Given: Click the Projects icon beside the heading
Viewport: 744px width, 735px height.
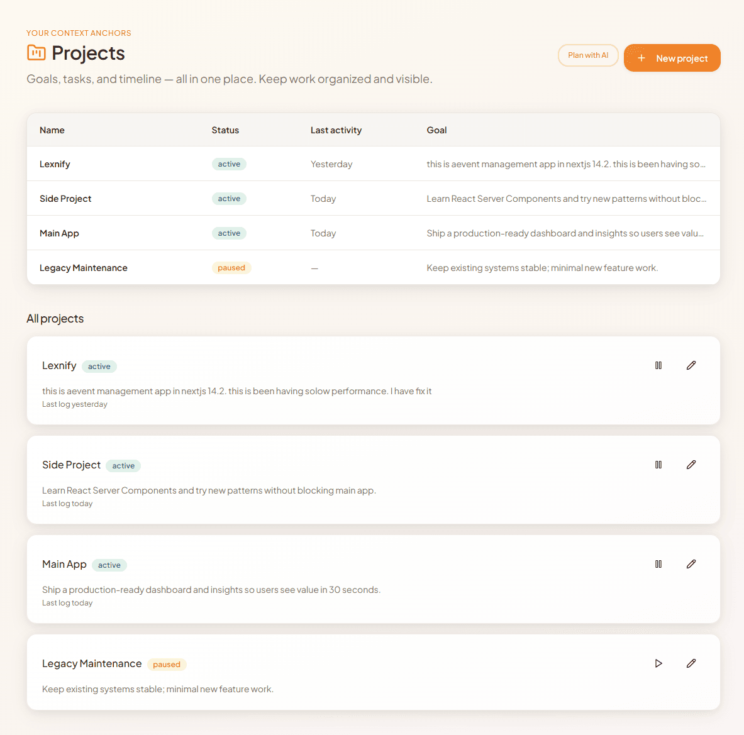Looking at the screenshot, I should point(36,53).
